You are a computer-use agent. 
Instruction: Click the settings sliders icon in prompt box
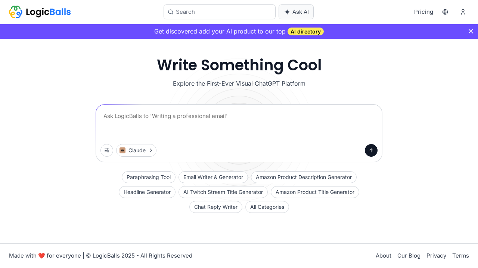(x=107, y=150)
